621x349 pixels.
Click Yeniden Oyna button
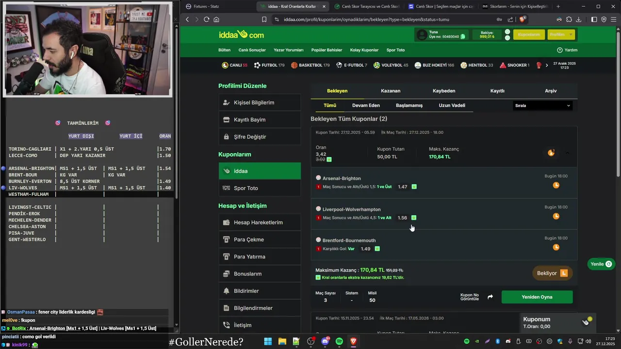coord(537,297)
